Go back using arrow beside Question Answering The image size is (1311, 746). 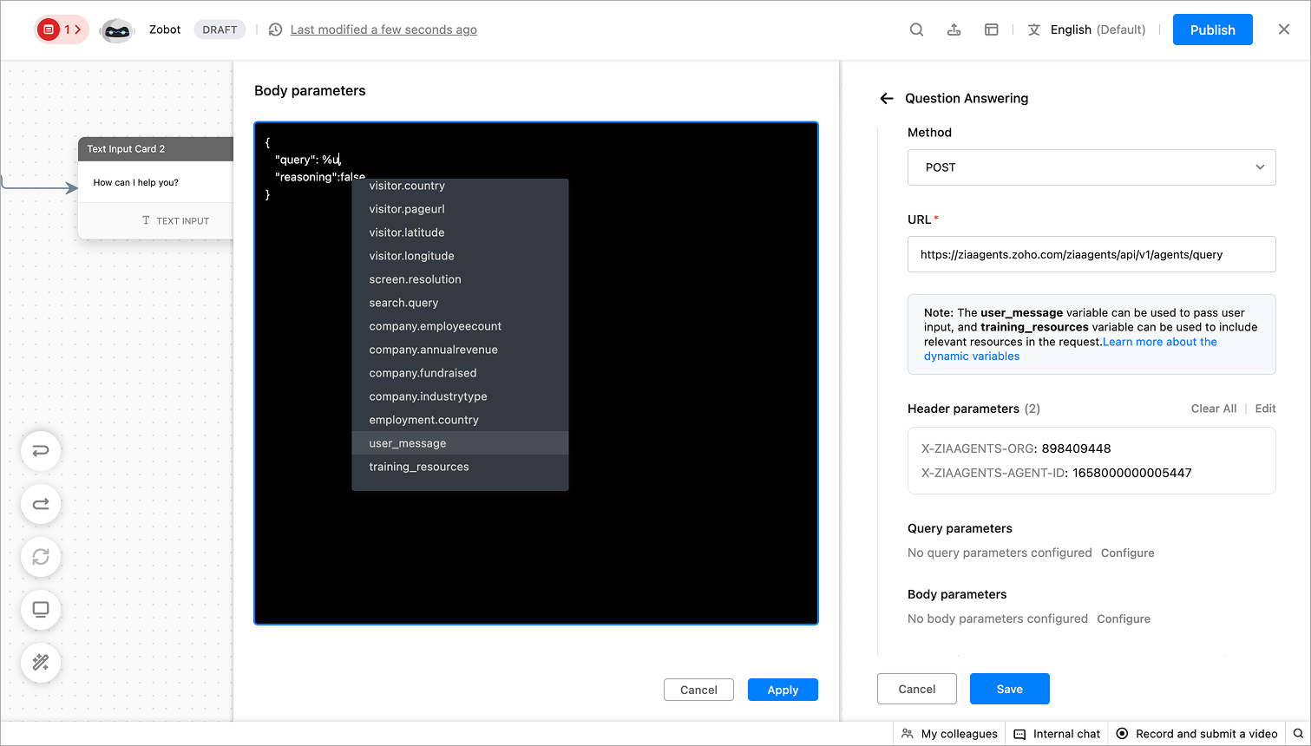pos(887,99)
